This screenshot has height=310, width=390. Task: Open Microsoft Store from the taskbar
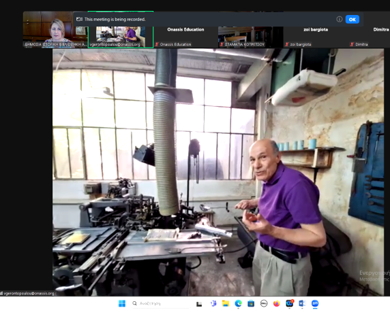coord(251,303)
